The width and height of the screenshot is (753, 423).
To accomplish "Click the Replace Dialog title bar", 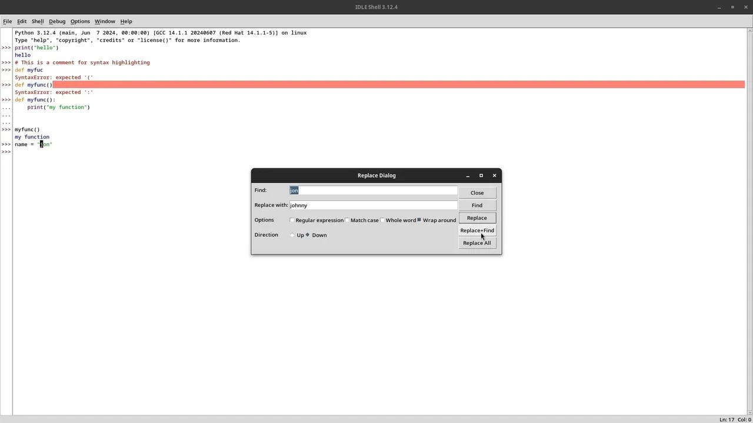I will pos(376,176).
